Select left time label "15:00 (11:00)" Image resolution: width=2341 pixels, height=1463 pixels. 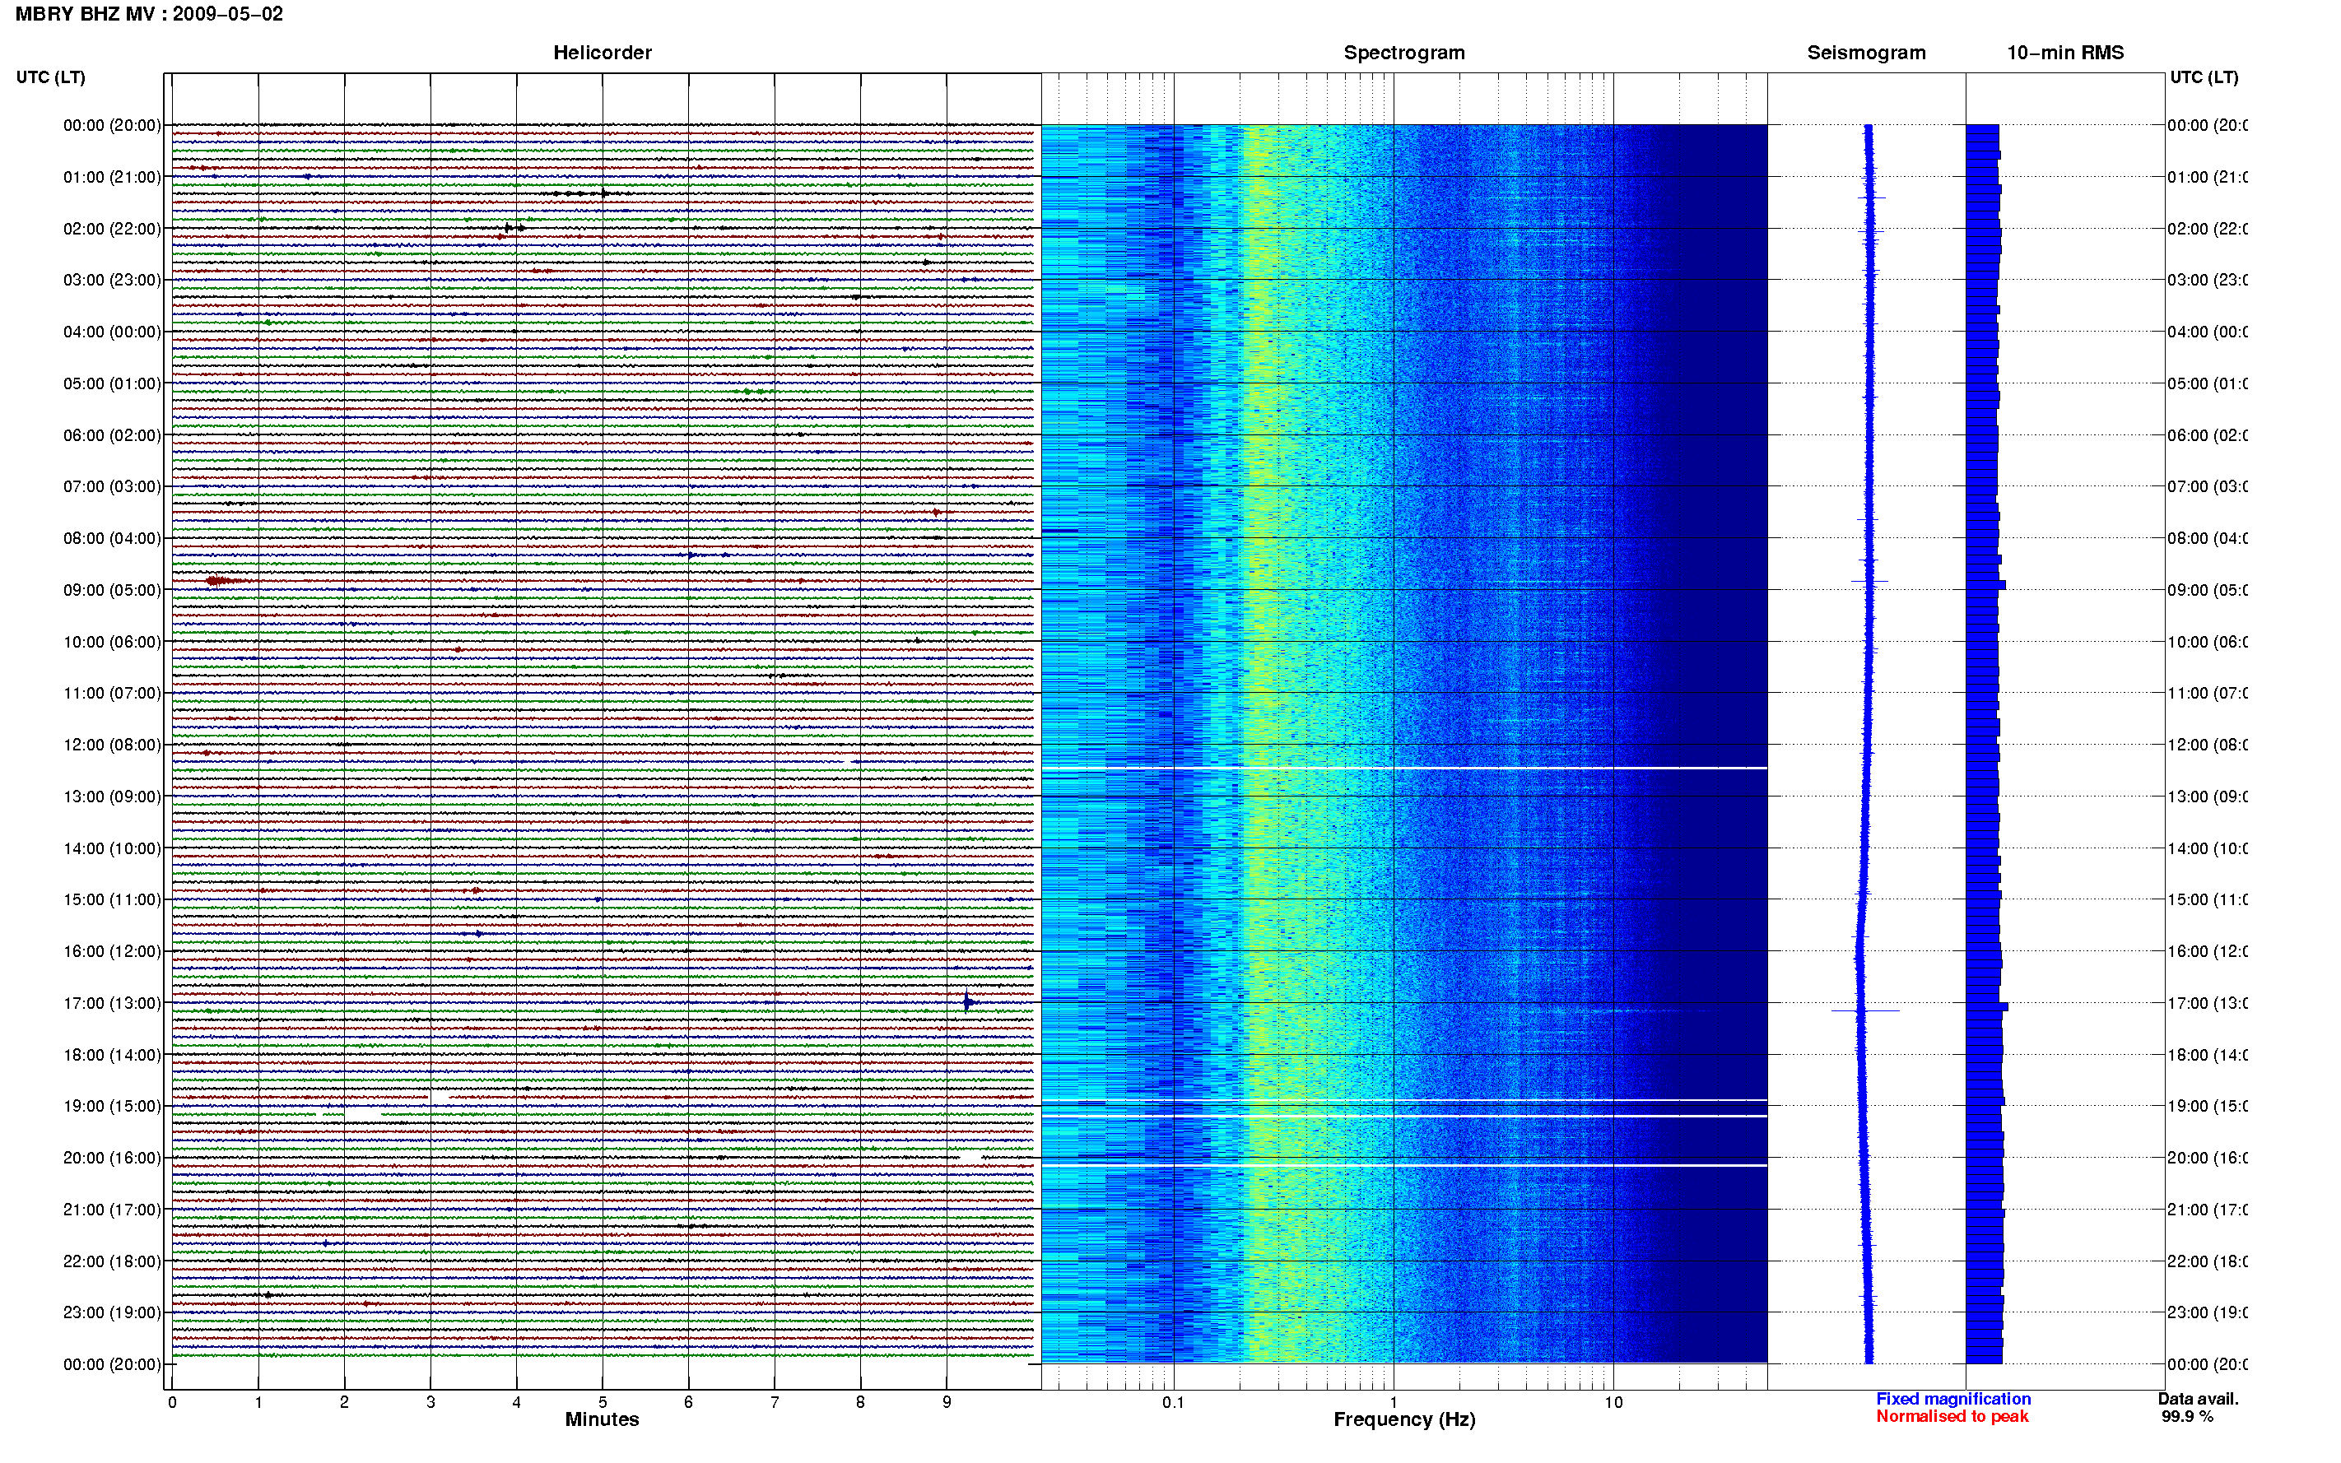tap(111, 900)
